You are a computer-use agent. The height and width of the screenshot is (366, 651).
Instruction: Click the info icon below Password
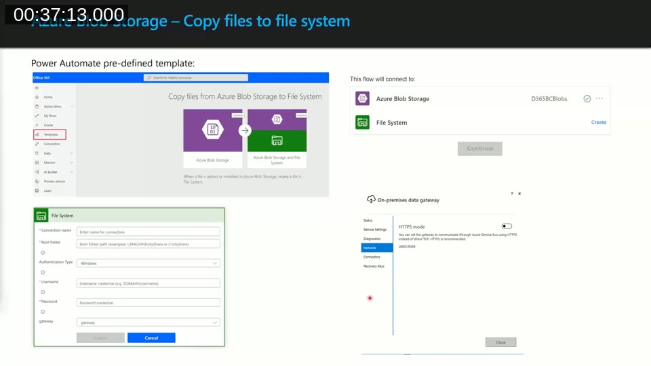tap(43, 312)
